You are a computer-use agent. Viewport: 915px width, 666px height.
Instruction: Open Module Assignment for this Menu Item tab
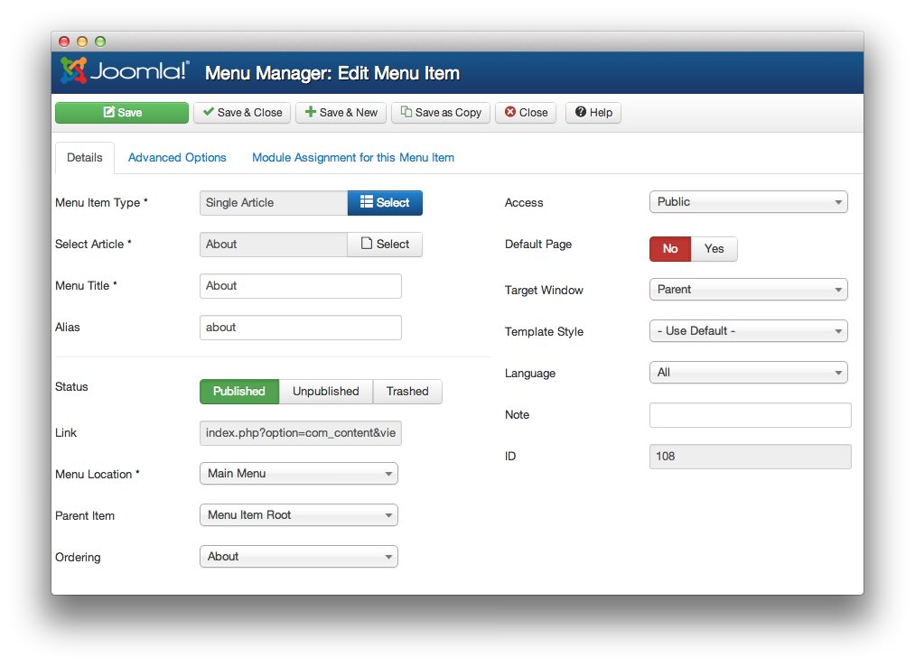[352, 157]
